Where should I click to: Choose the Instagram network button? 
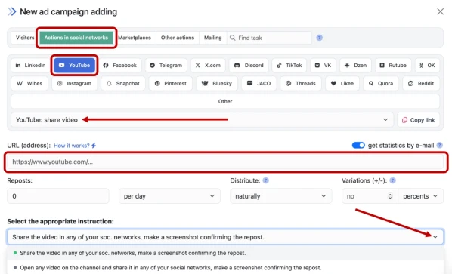(74, 84)
